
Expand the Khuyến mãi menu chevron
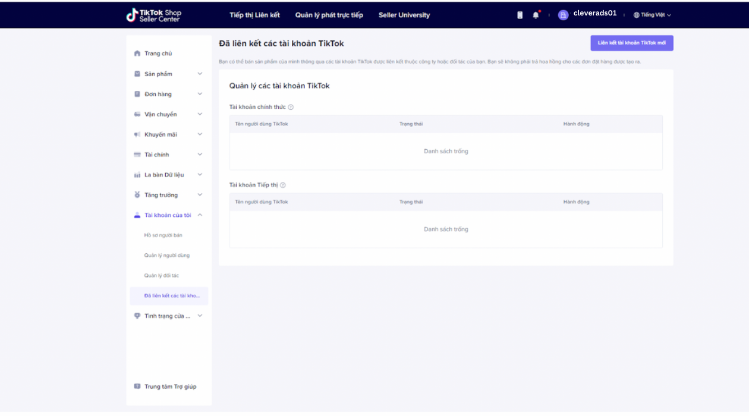tap(200, 134)
